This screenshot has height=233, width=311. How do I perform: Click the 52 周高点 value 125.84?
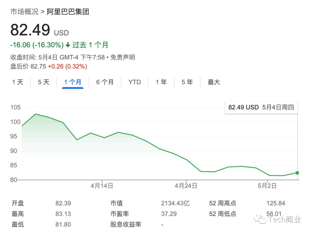[276, 203]
